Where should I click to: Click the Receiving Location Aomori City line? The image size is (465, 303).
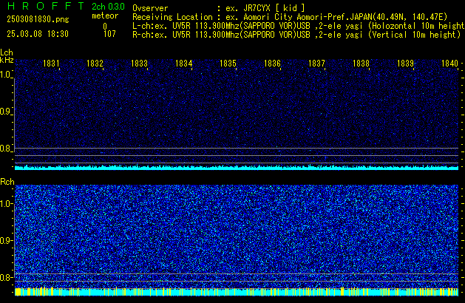click(290, 17)
